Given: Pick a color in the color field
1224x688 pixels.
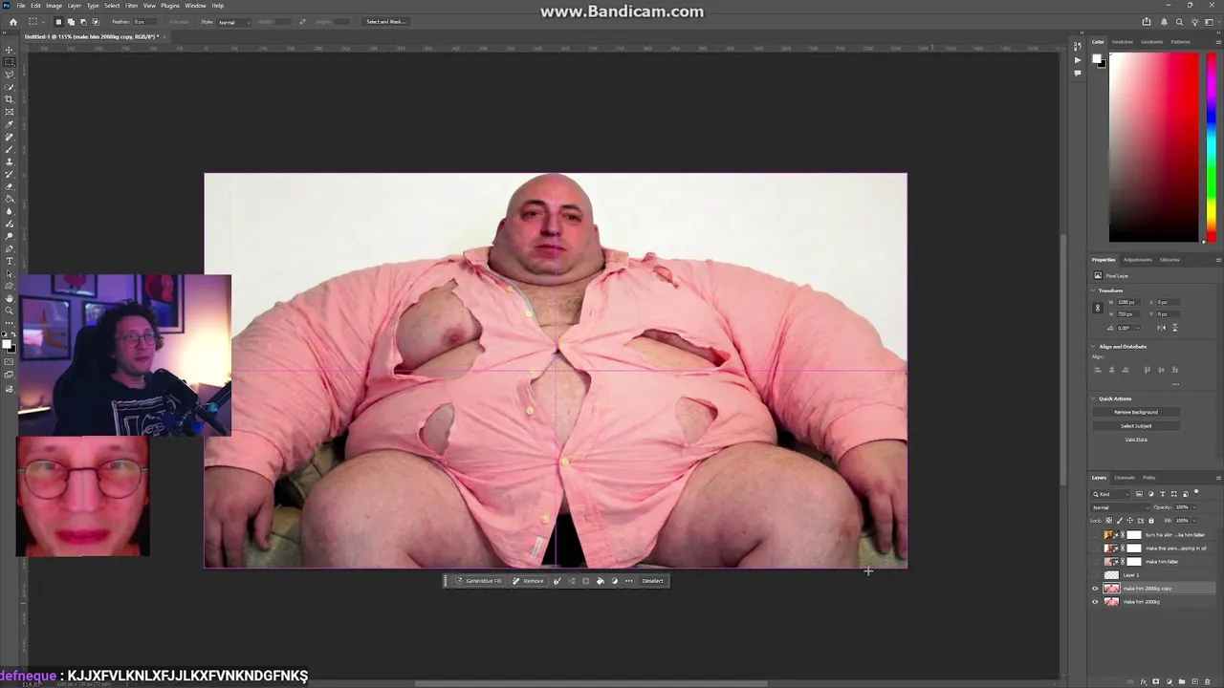Looking at the screenshot, I should point(1153,145).
